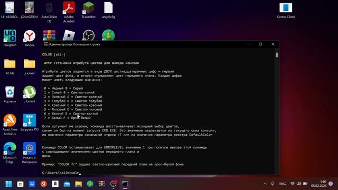This screenshot has height=190, width=338.
Task: Click the microphone tray icon
Action: click(x=273, y=184)
